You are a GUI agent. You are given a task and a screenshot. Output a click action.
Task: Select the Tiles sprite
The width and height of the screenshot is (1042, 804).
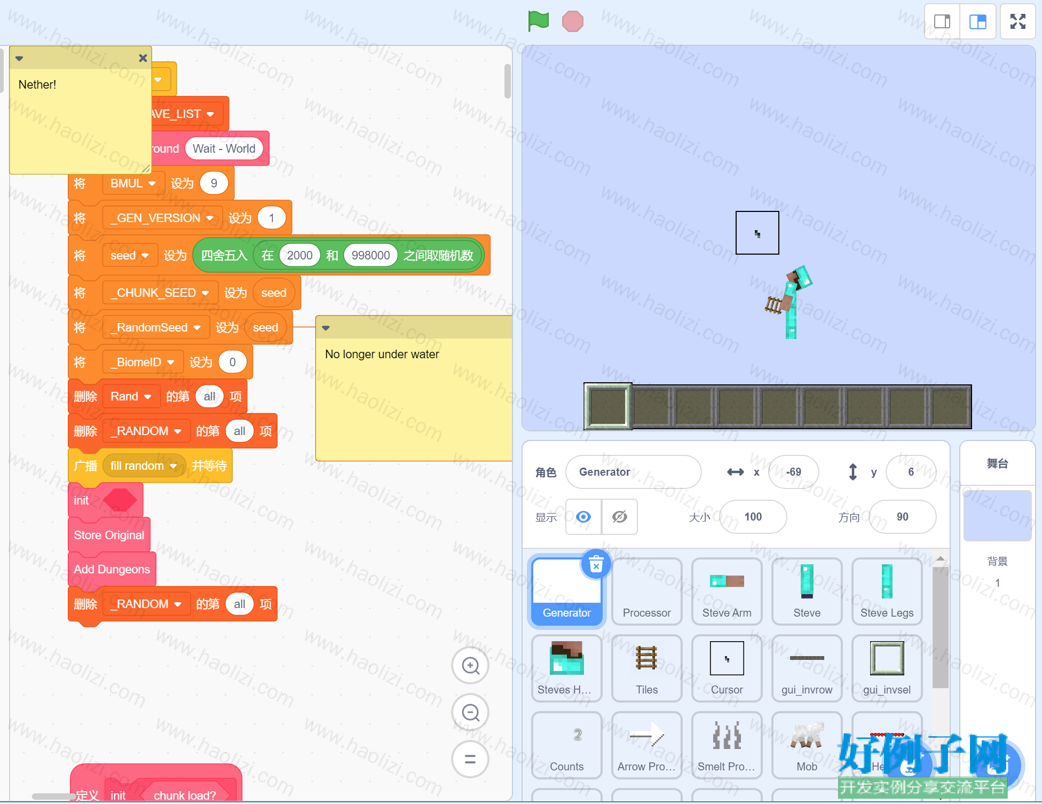(647, 668)
